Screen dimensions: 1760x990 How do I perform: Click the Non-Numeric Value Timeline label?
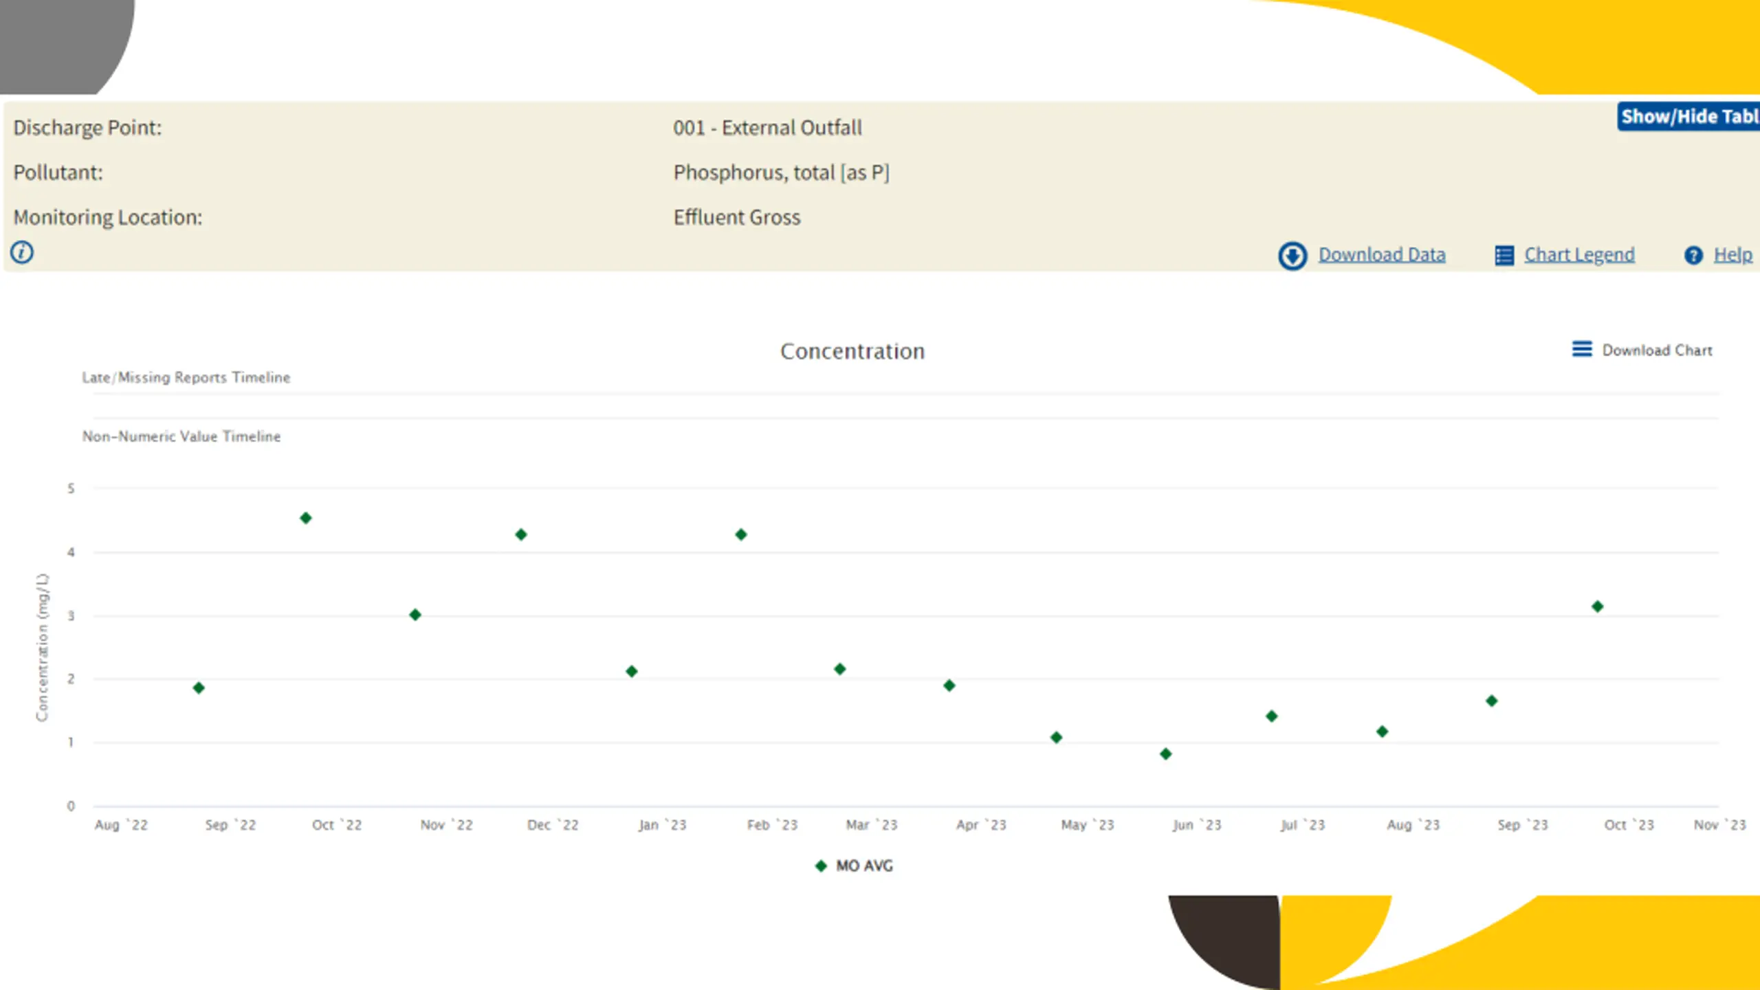(x=181, y=437)
